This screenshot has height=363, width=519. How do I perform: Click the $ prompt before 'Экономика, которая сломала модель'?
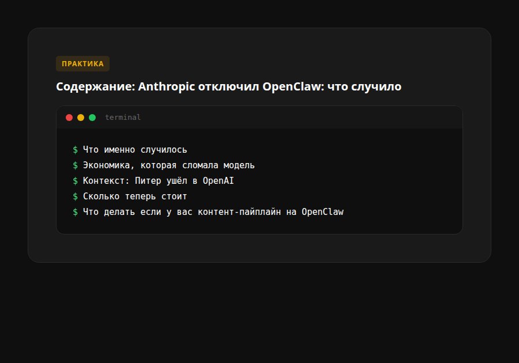tap(76, 165)
